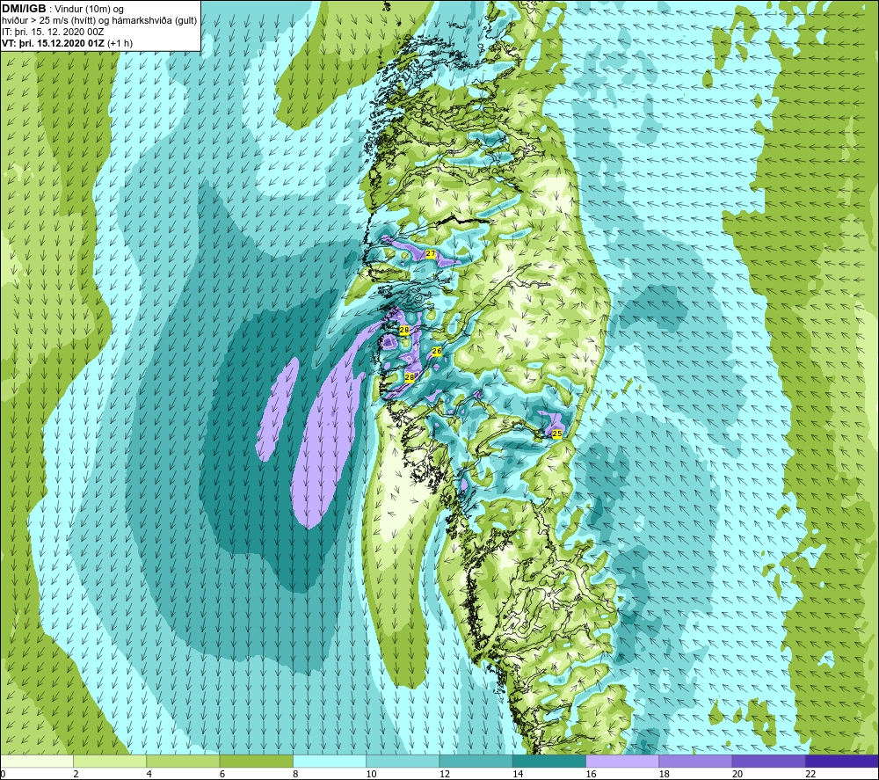879x780 pixels.
Task: Click the legend scale value 4
Action: pos(149,774)
